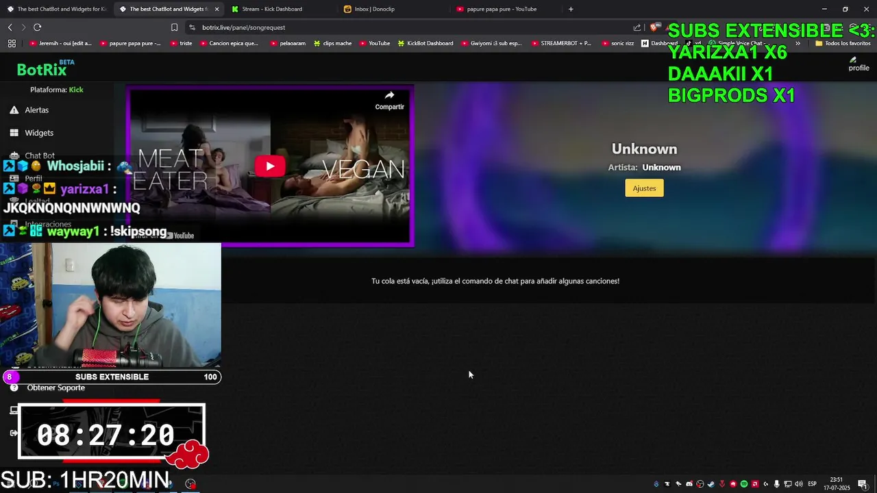This screenshot has width=877, height=493.
Task: Open the Alertas sidebar item
Action: point(36,110)
